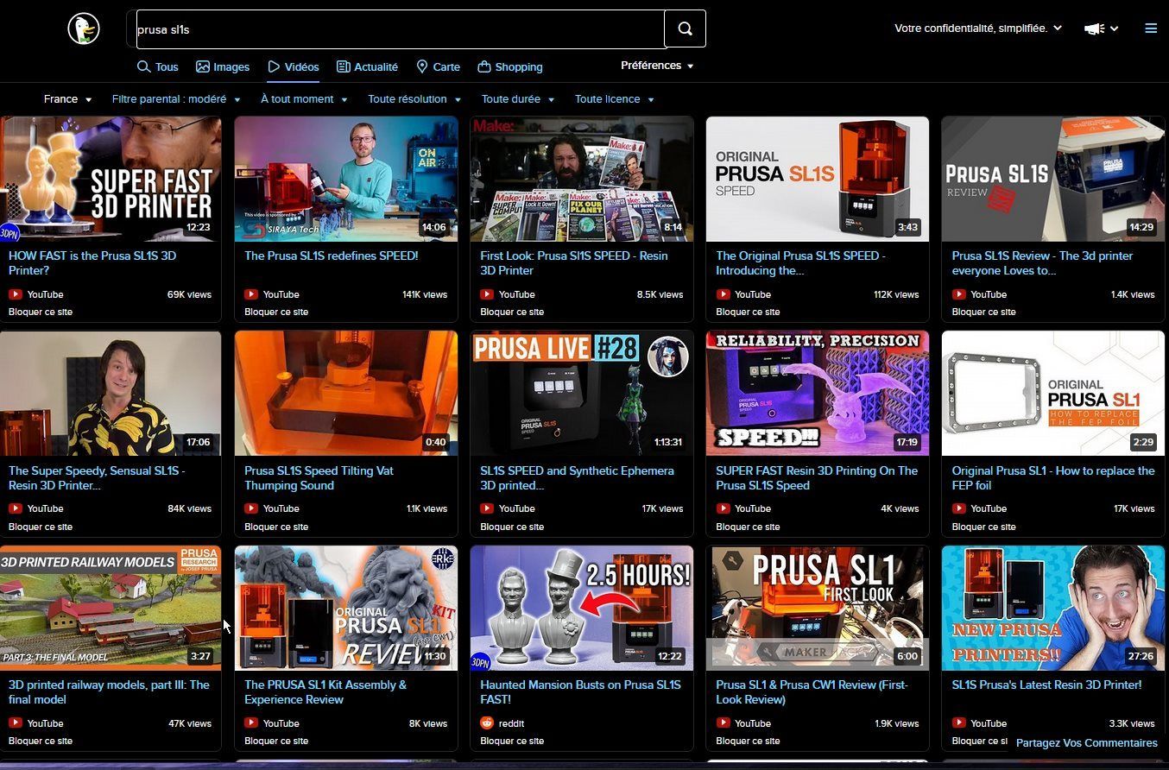Open 'The Original Prusa SL1S SPEED' link

[x=800, y=263]
